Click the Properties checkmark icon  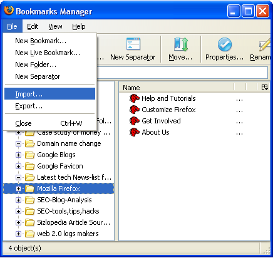[225, 44]
